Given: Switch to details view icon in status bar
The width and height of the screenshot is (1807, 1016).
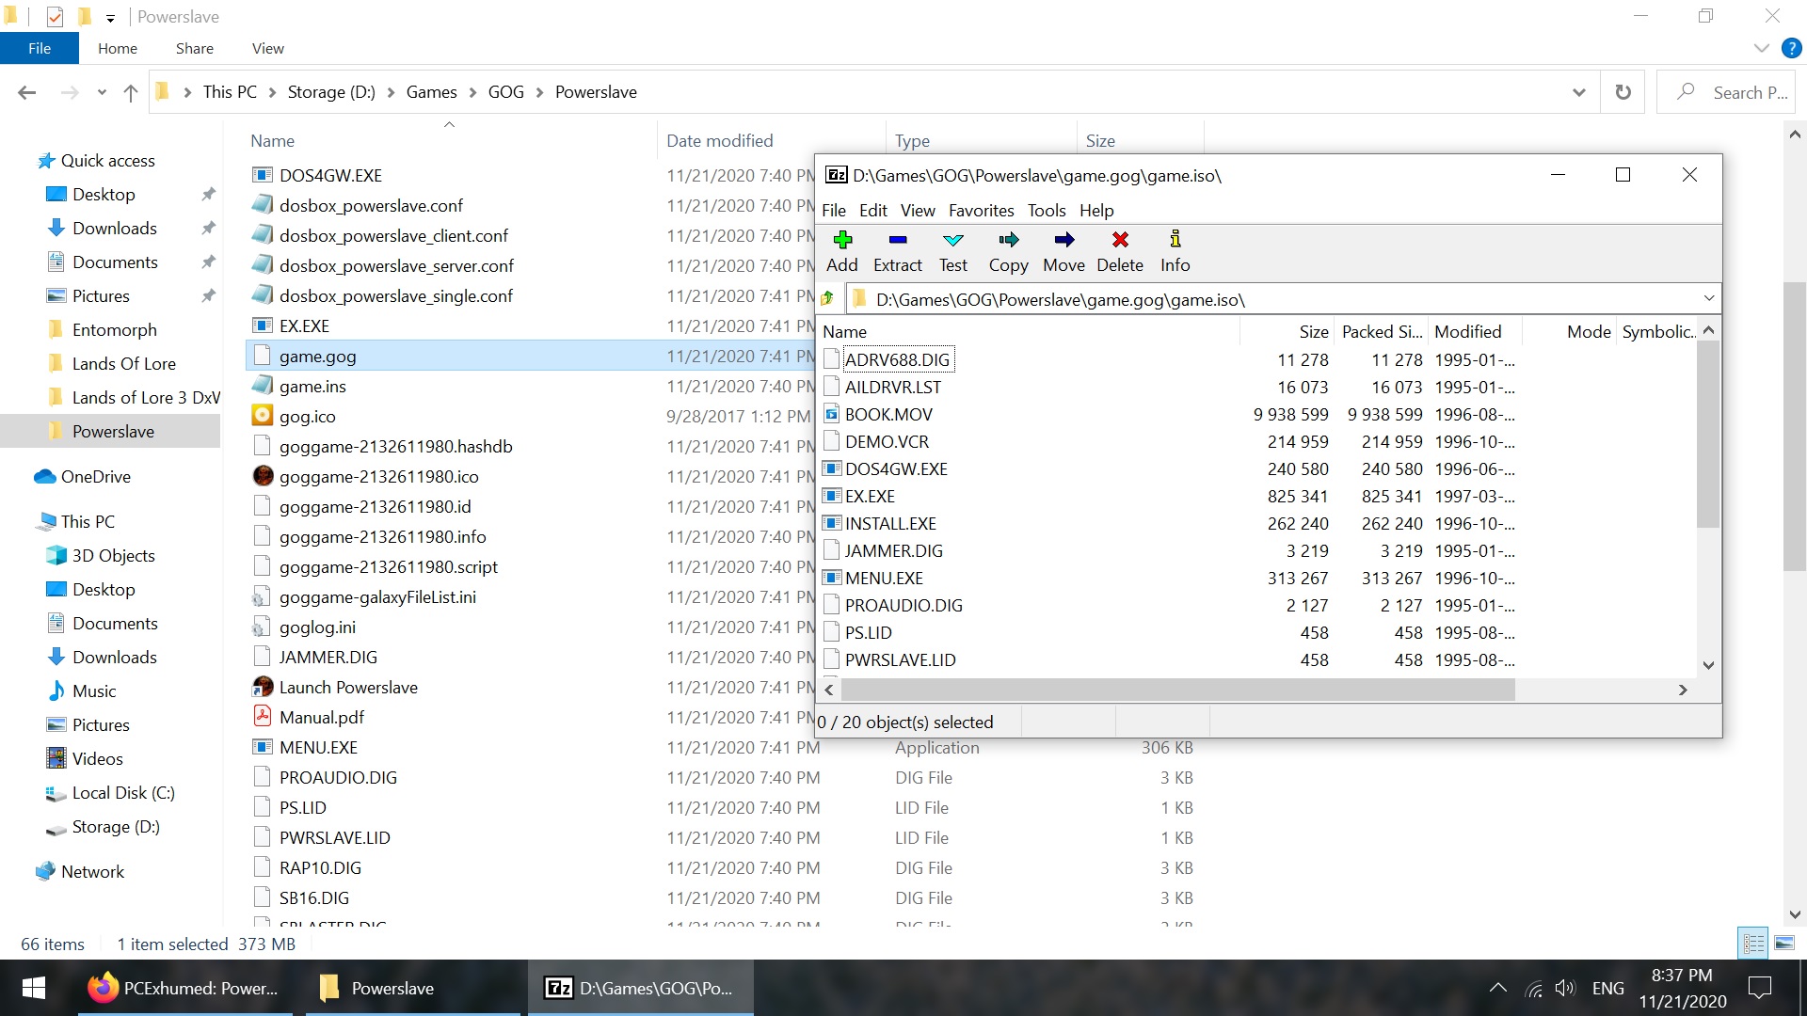Looking at the screenshot, I should [x=1754, y=943].
